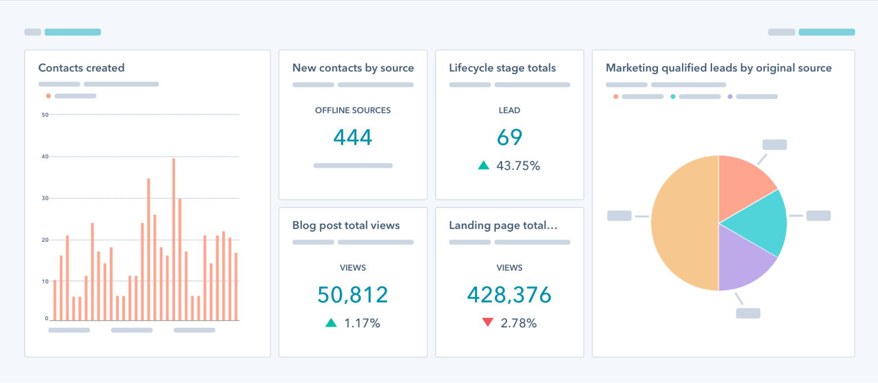878x383 pixels.
Task: Click the red down arrow beside 2.78%
Action: (489, 323)
